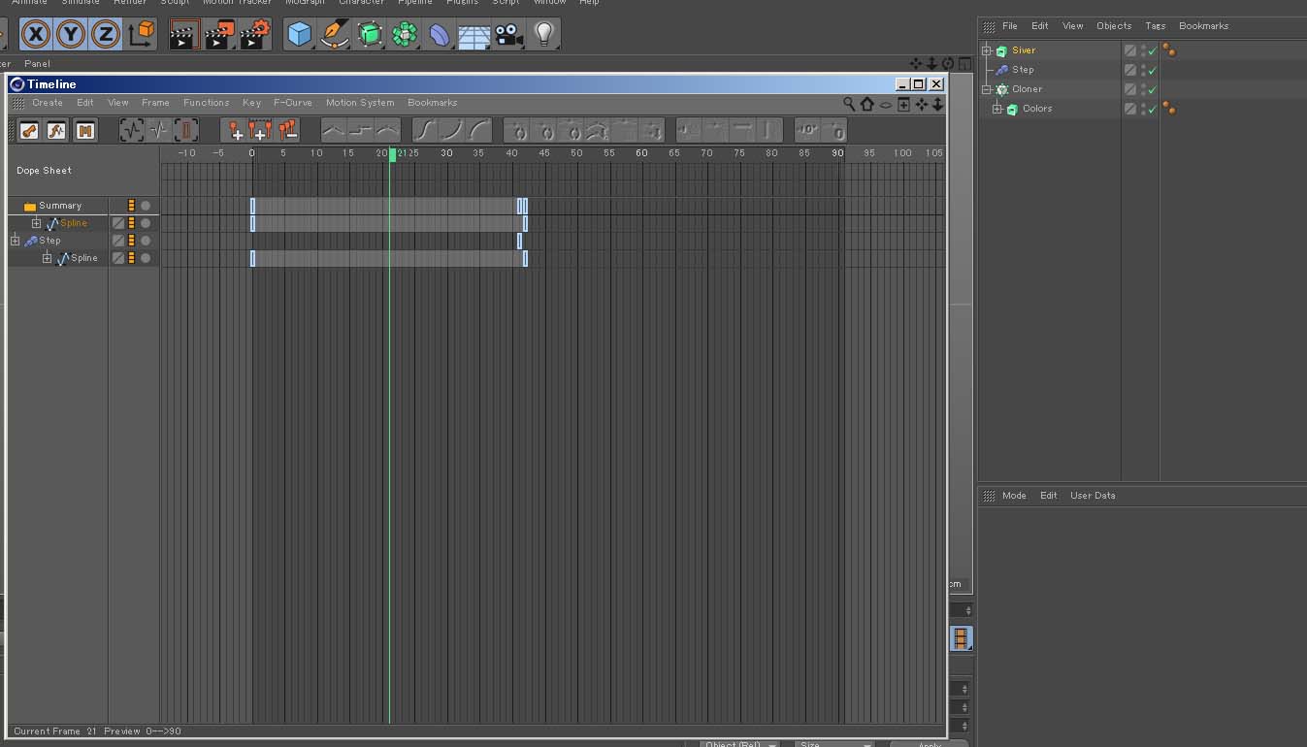Open the Timeline Functions menu

207,103
